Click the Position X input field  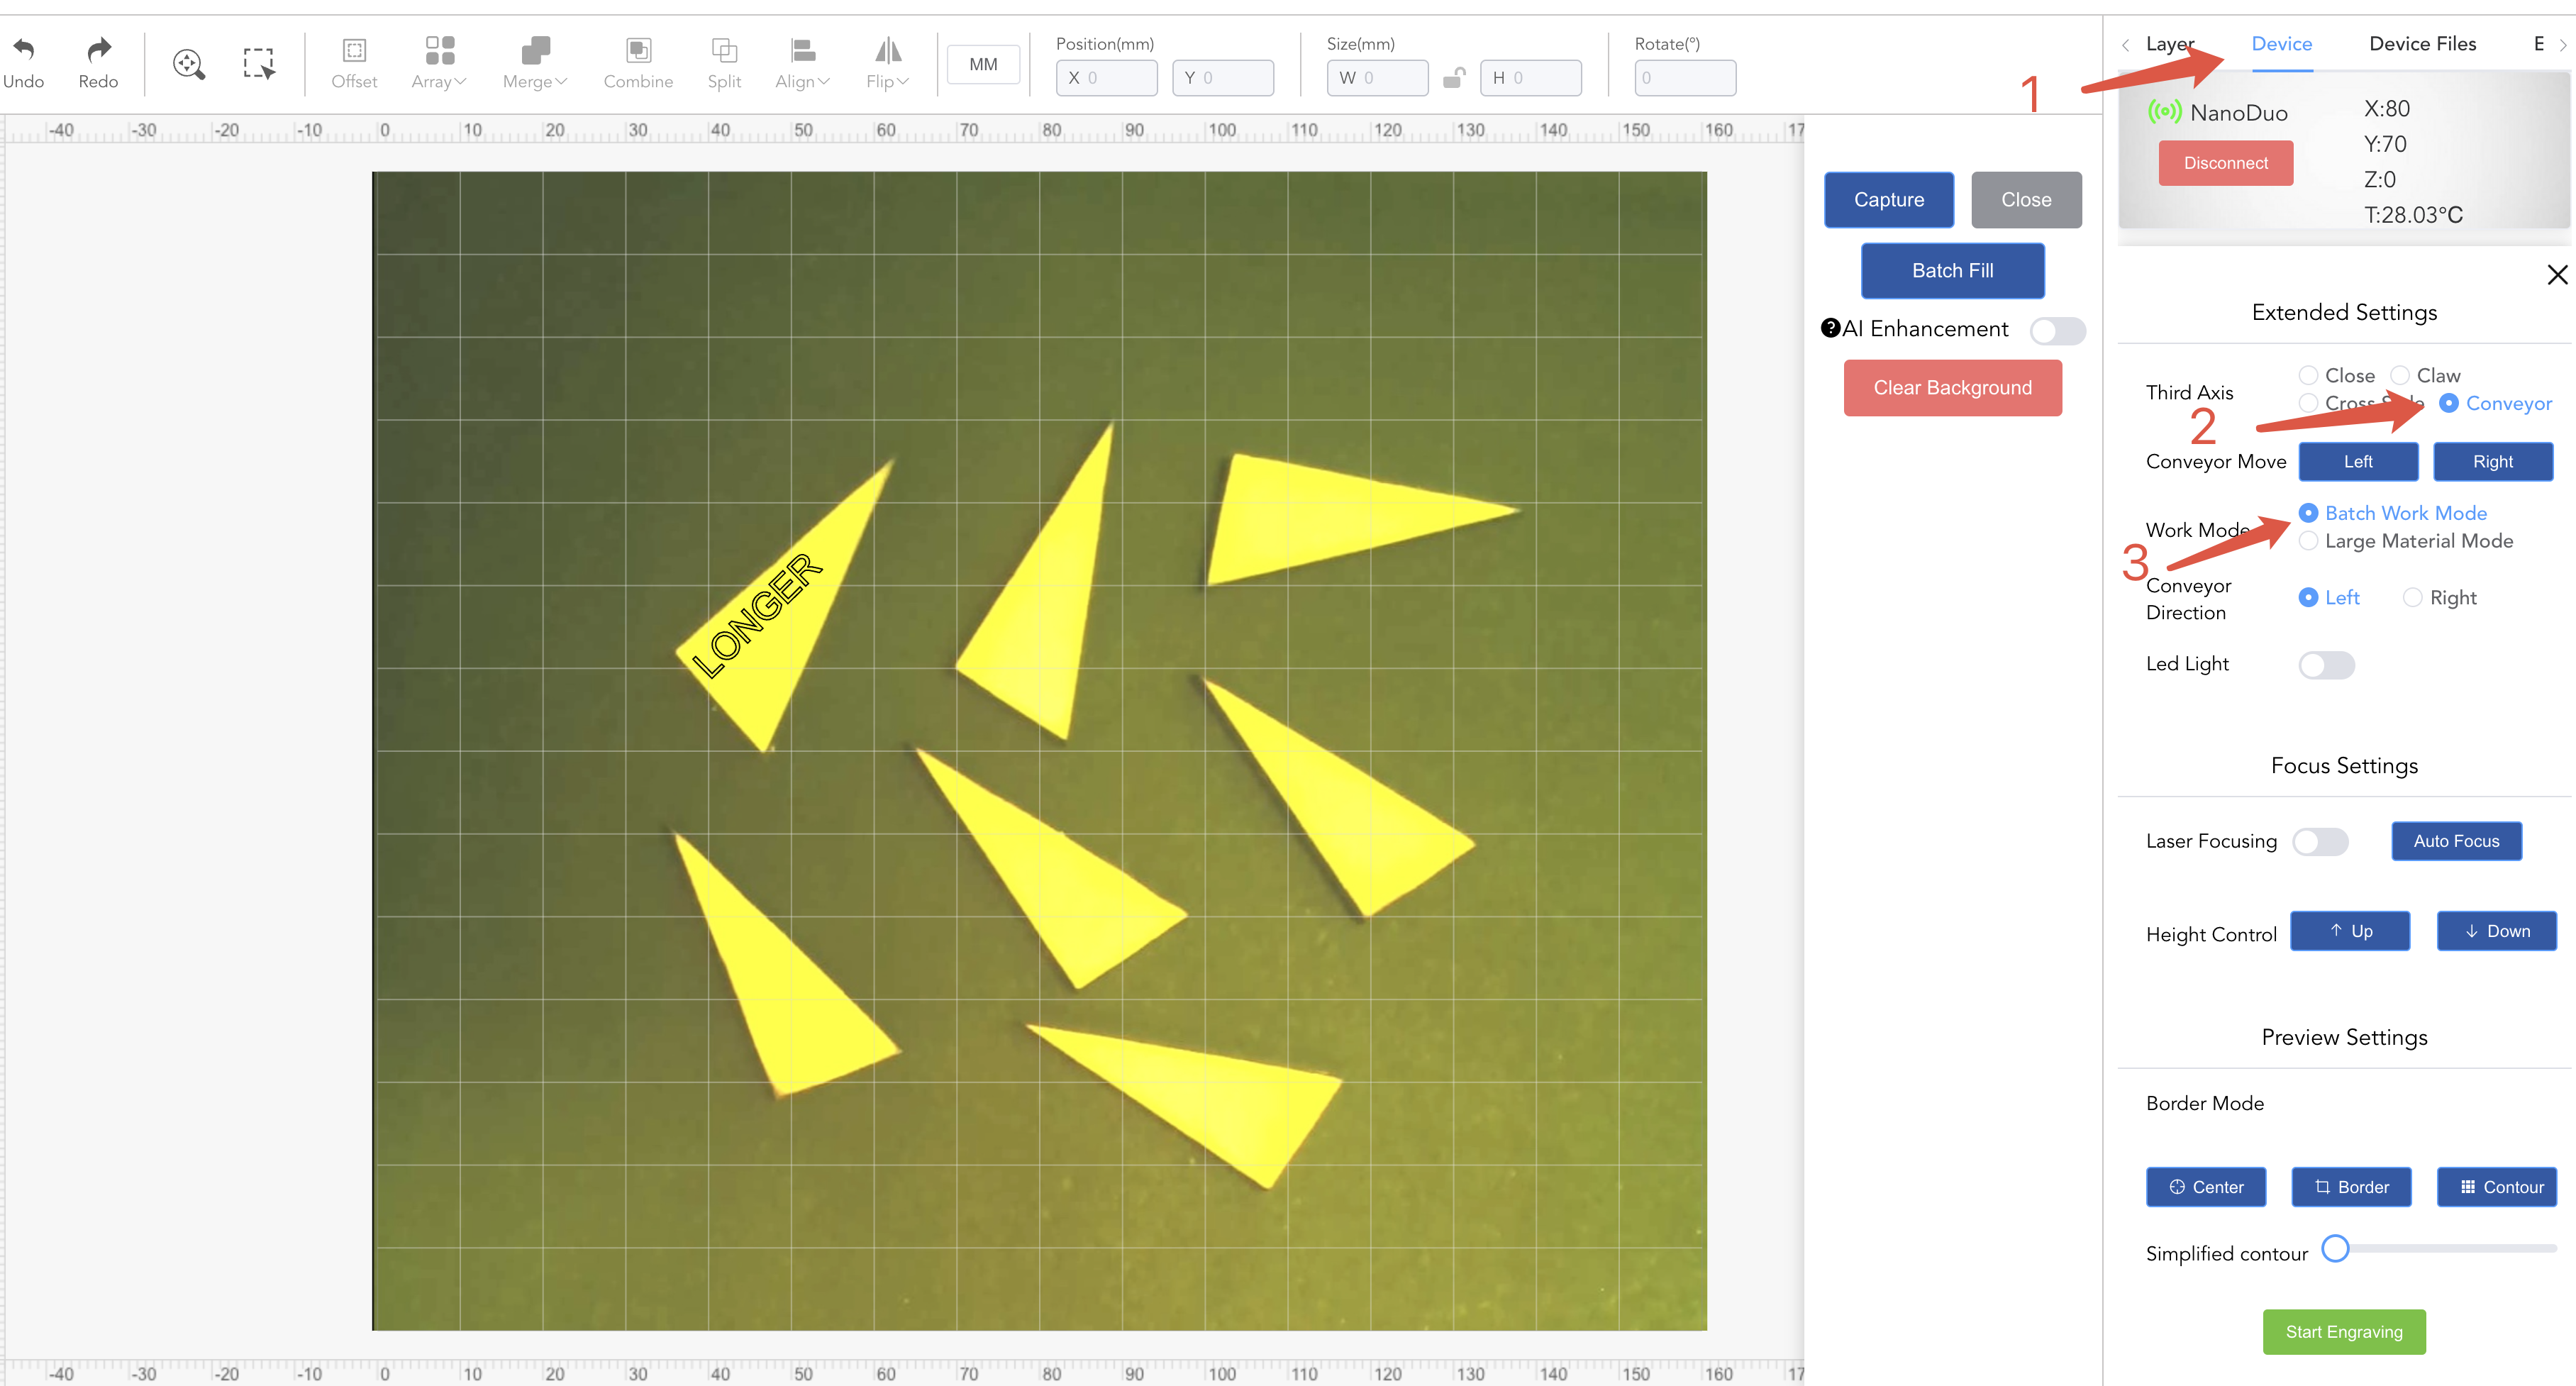click(1106, 78)
